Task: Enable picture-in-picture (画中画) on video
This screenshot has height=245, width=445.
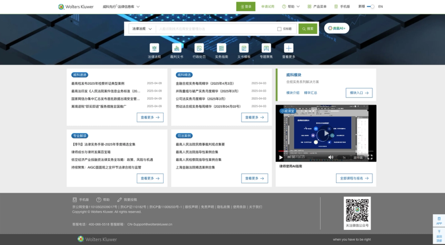Action: pyautogui.click(x=358, y=158)
